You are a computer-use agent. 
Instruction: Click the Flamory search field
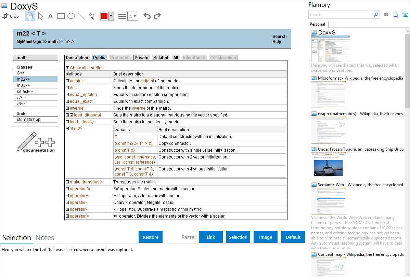(341, 15)
